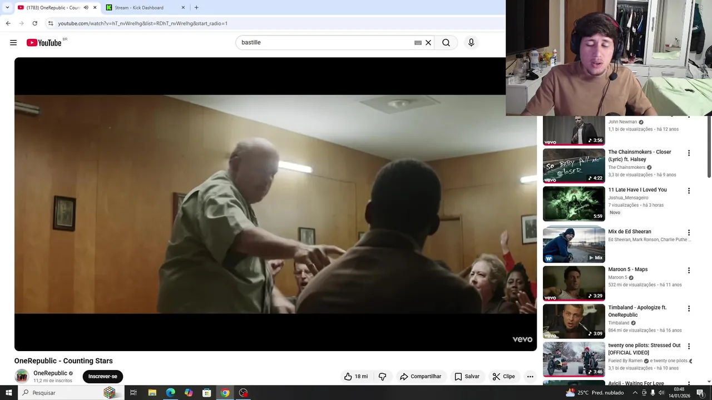Save the video with Salvar

click(x=467, y=376)
